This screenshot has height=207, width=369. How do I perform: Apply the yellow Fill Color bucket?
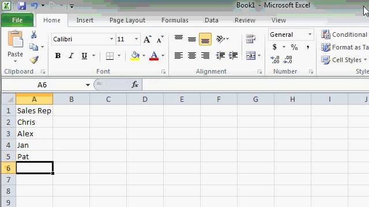(x=135, y=56)
